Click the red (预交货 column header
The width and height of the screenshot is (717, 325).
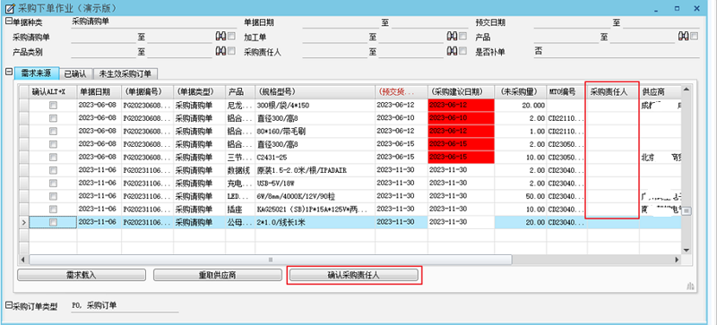[402, 91]
